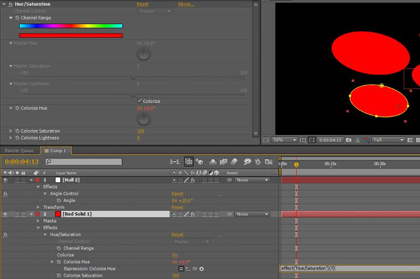Toggle shy switch for Null 2 layer
This screenshot has width=420, height=279.
(174, 180)
